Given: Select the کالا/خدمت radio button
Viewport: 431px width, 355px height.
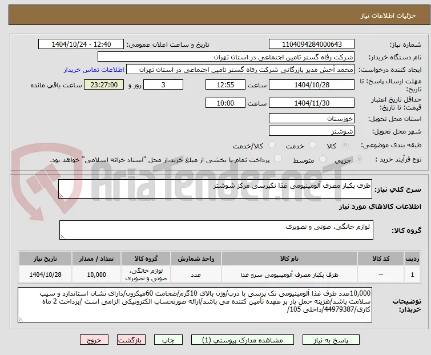Looking at the screenshot, I should pos(272,145).
